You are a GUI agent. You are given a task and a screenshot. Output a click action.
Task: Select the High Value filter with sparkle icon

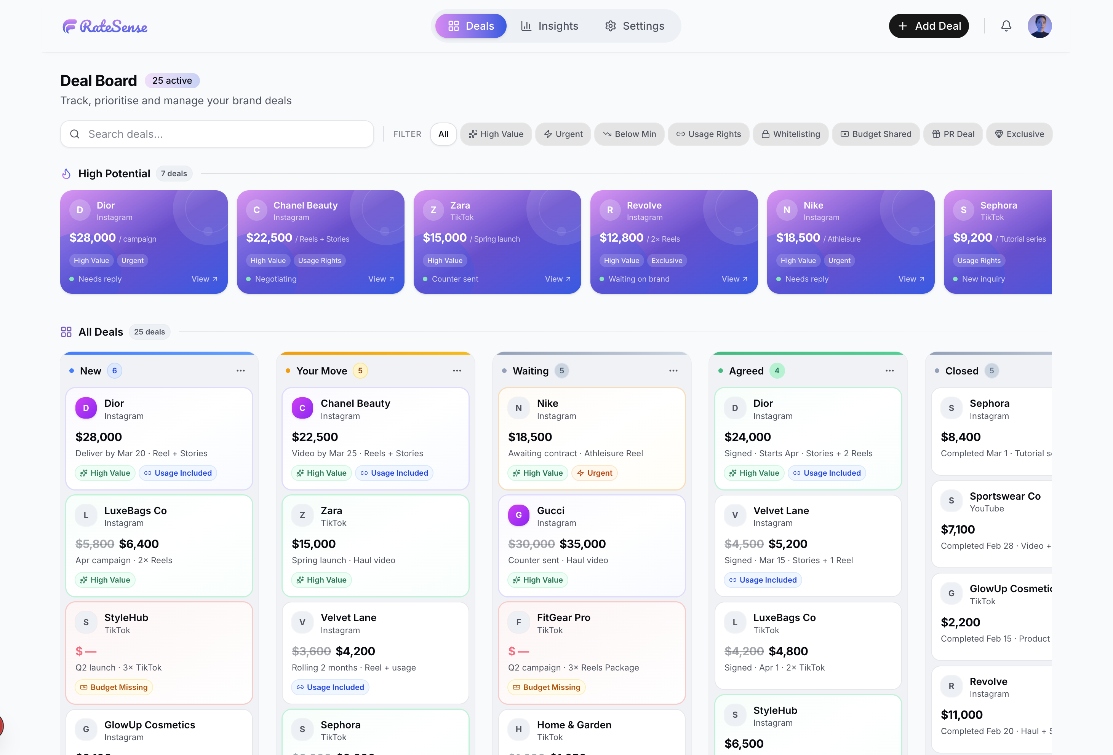(496, 134)
